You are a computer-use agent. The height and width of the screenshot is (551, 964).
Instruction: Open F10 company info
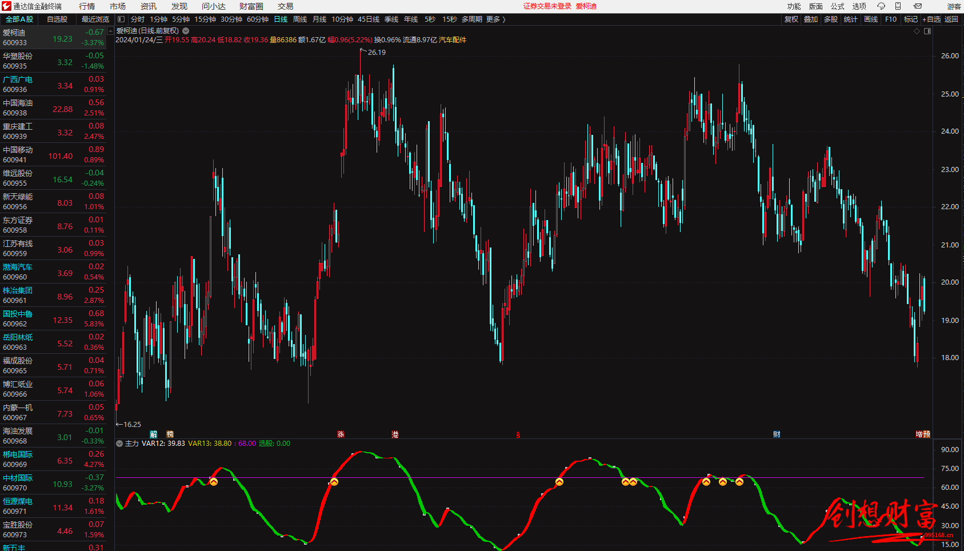click(x=891, y=19)
